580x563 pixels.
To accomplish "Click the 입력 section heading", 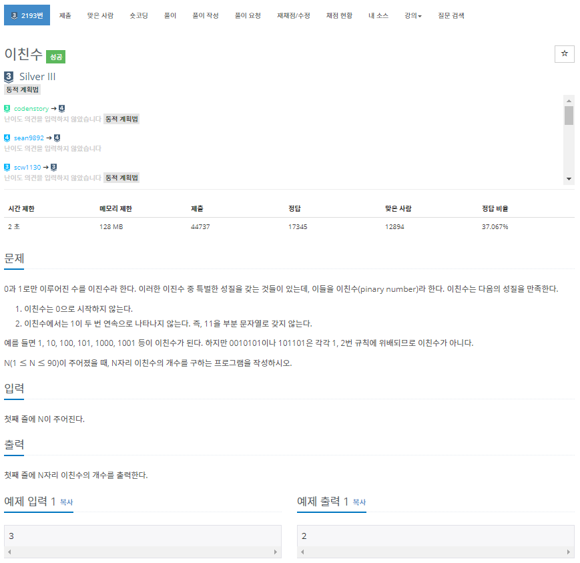I will [x=14, y=388].
